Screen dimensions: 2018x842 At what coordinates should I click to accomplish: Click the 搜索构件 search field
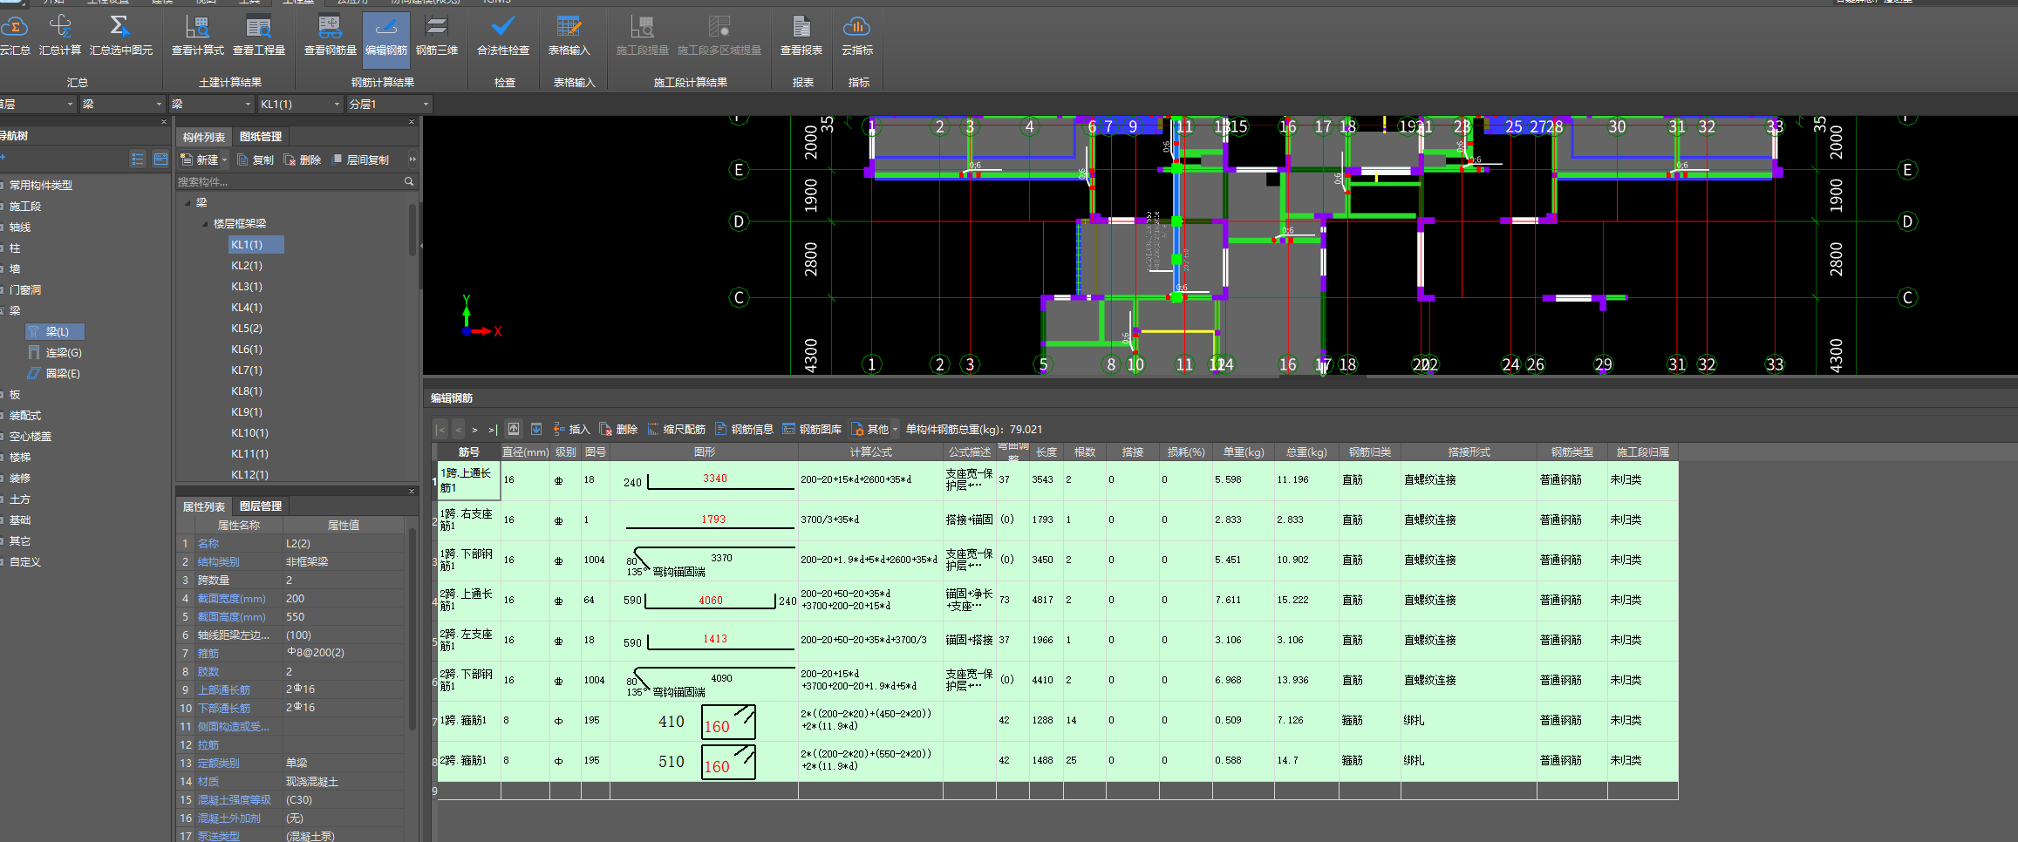point(288,182)
